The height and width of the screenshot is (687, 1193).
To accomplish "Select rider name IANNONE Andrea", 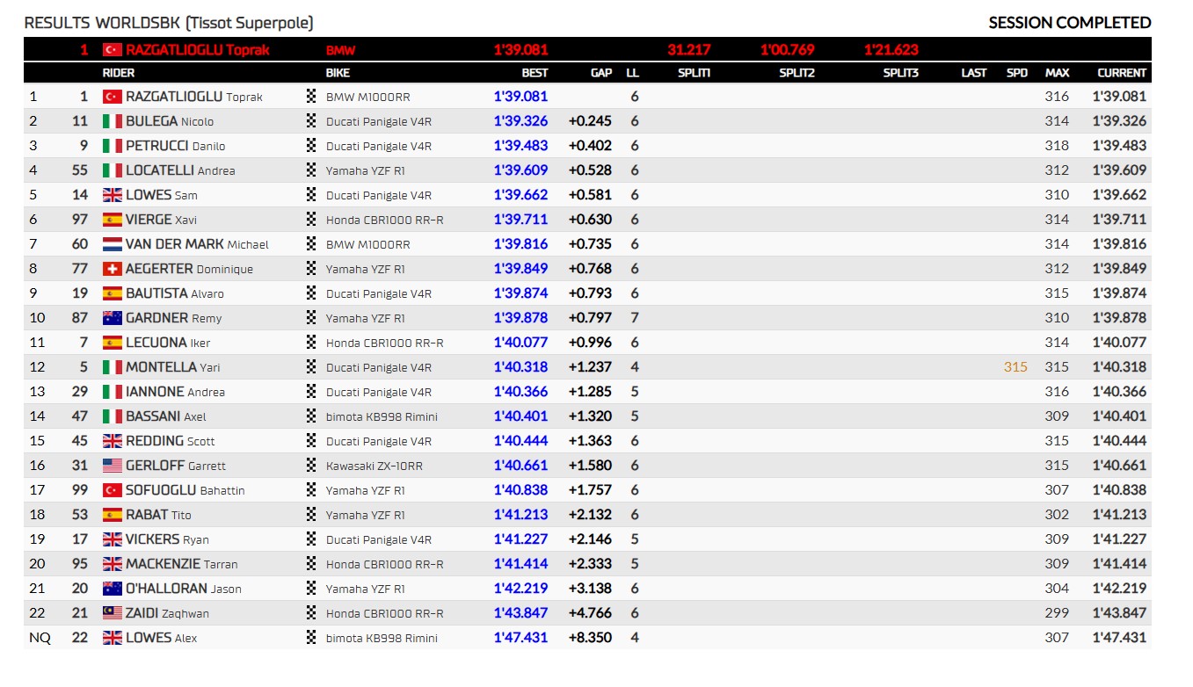I will tap(175, 392).
